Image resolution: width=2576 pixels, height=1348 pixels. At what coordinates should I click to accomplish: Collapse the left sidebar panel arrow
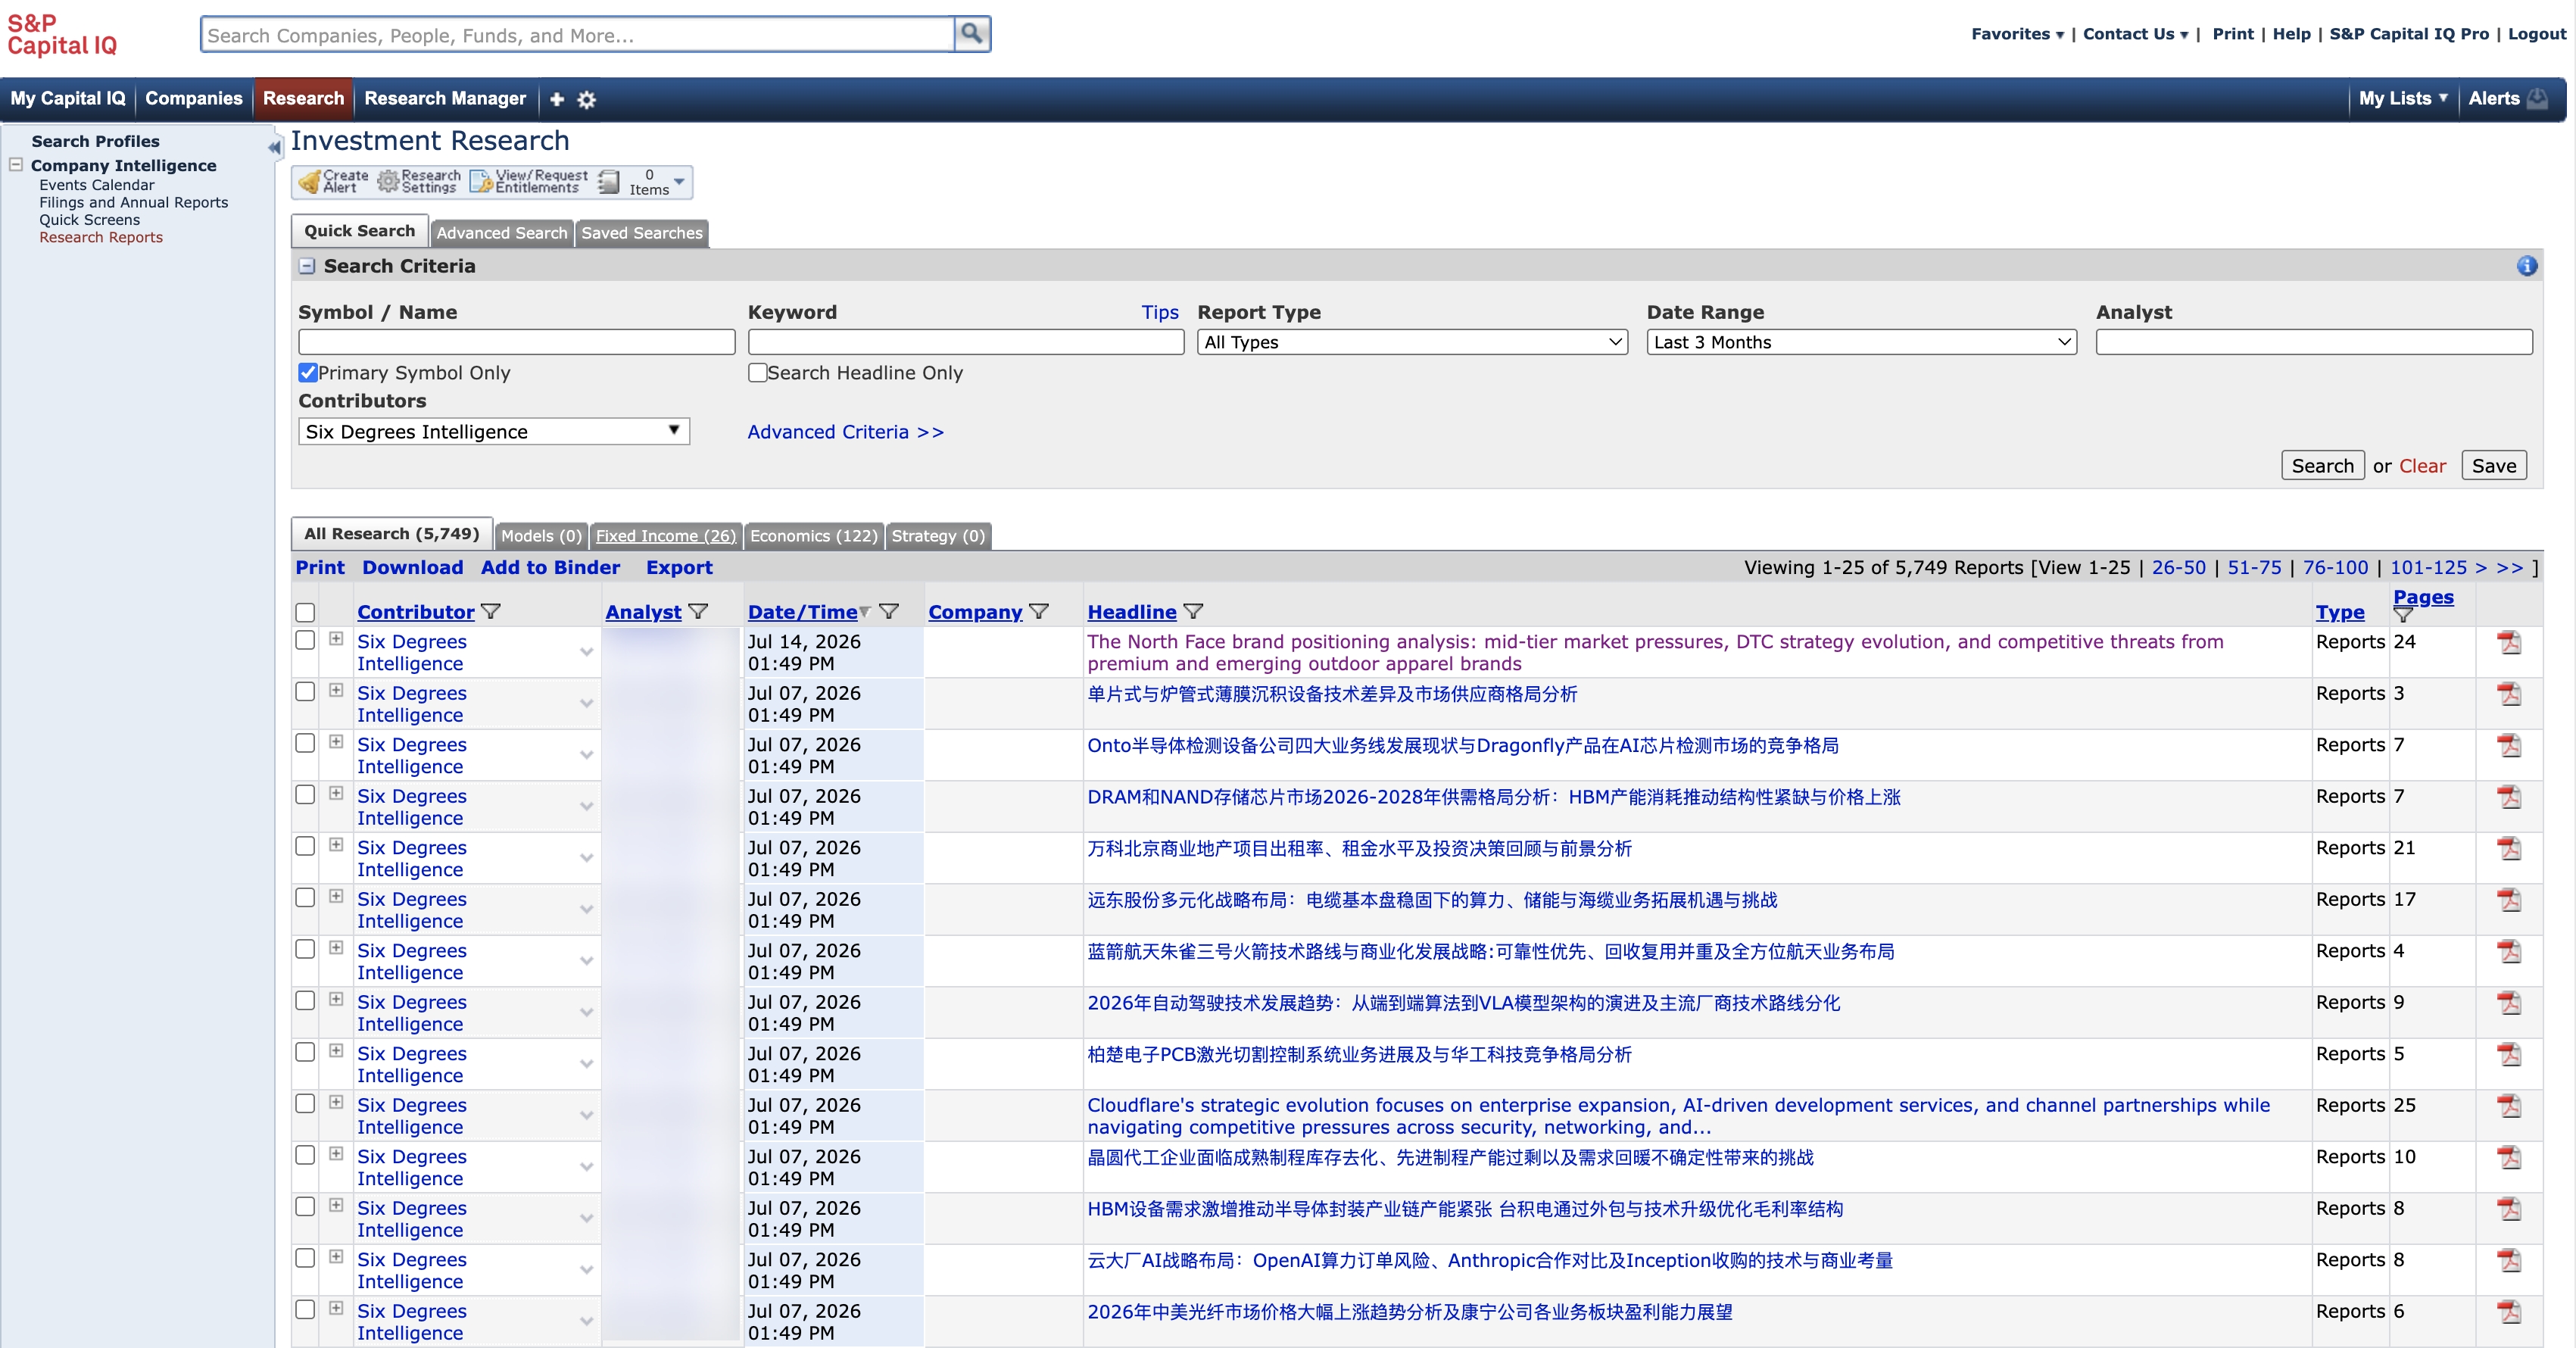(274, 148)
